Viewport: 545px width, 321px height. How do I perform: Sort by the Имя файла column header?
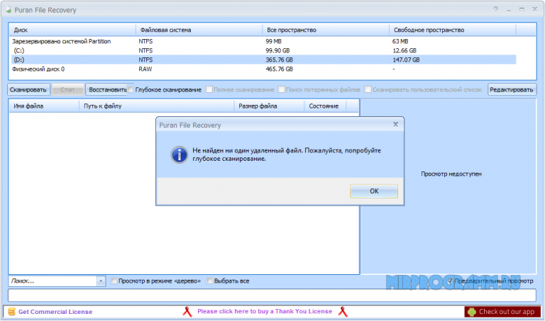tap(44, 106)
